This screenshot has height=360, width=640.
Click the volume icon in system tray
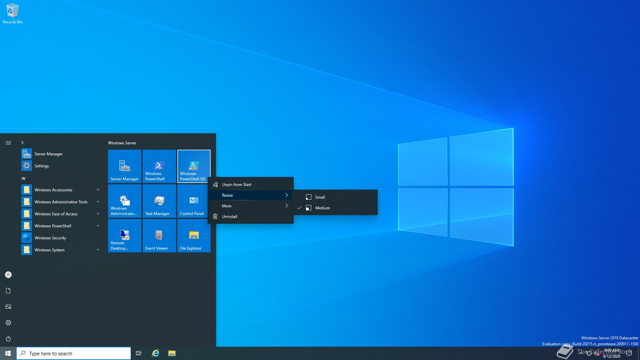[597, 354]
